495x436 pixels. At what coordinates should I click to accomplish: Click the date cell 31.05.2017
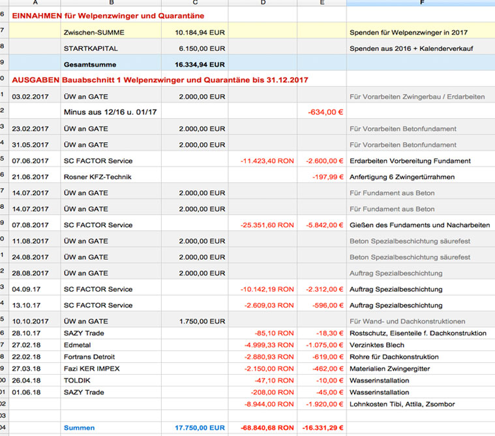point(35,143)
